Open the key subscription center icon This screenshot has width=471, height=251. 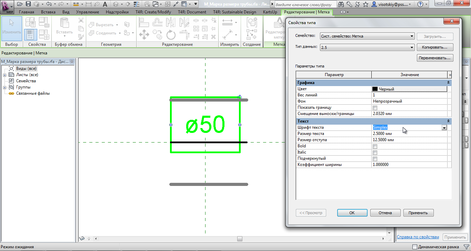[349, 4]
